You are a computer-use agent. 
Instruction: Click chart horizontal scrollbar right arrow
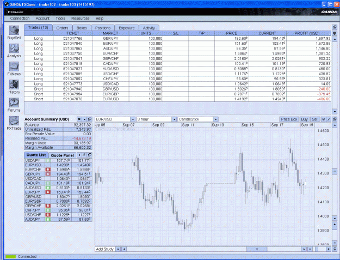pyautogui.click(x=304, y=249)
